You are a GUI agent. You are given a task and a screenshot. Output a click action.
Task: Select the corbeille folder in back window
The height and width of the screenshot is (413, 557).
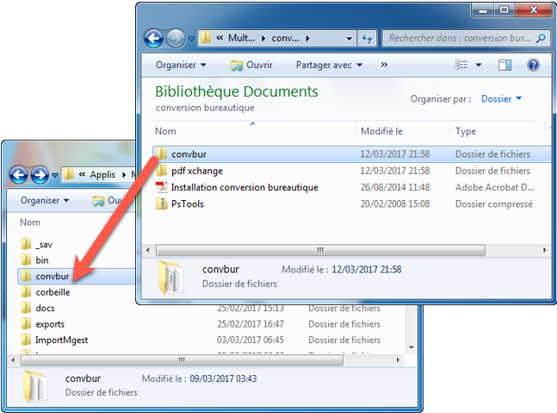click(x=53, y=292)
